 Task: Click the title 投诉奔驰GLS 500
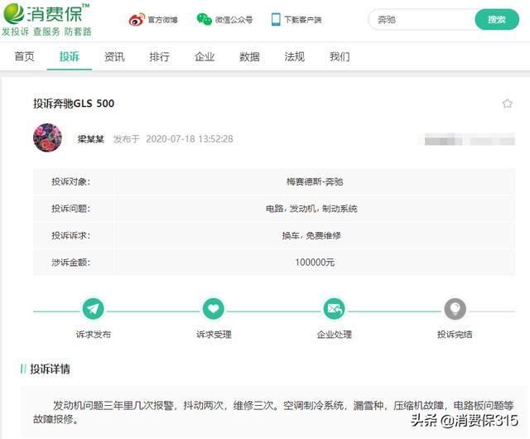74,104
